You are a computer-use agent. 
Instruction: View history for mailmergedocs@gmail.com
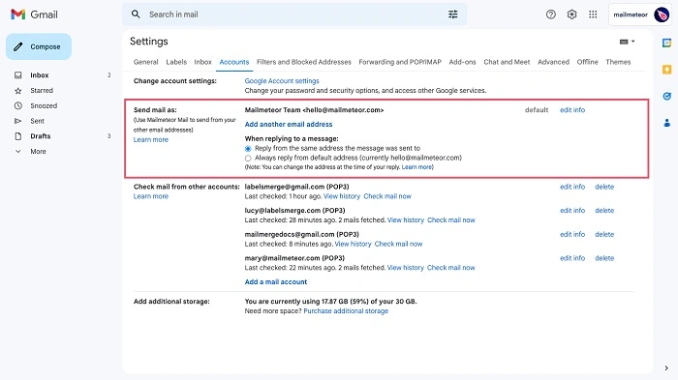(353, 244)
